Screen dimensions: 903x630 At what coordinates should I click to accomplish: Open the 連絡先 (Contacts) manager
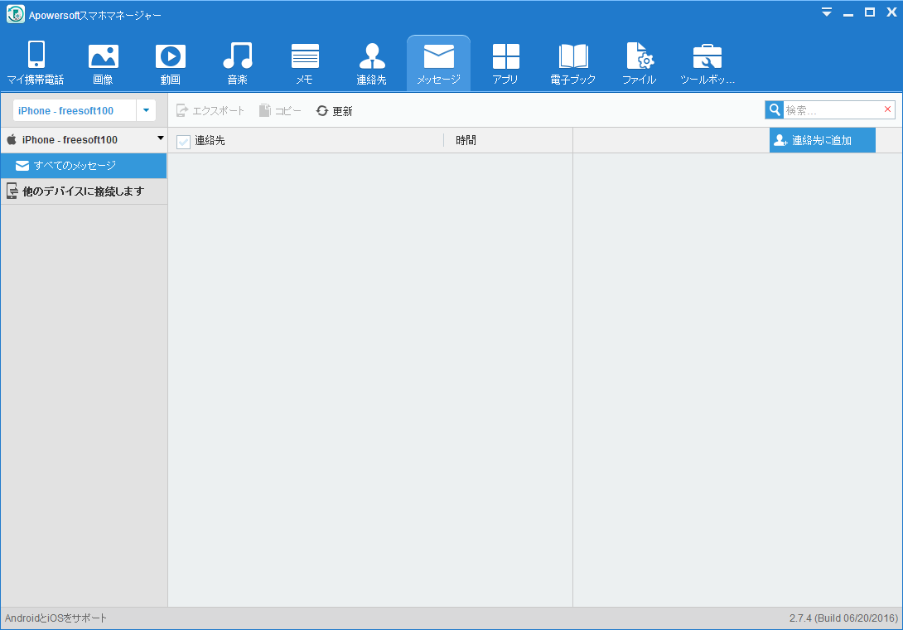point(371,62)
